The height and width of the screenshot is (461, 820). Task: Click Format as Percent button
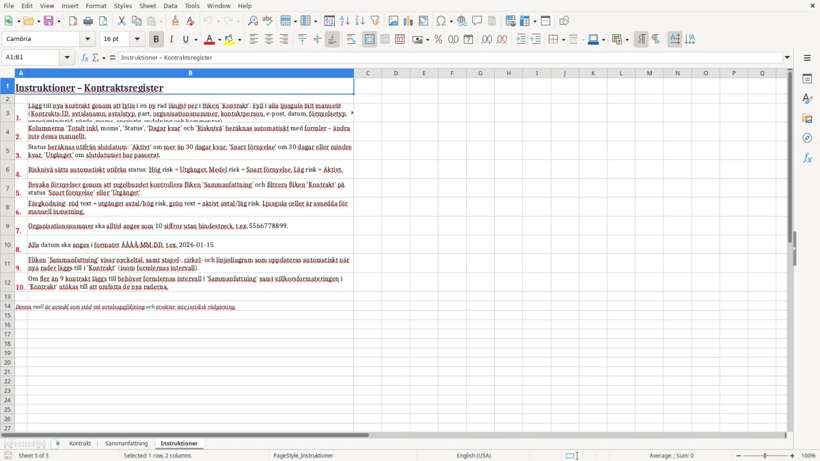[438, 40]
